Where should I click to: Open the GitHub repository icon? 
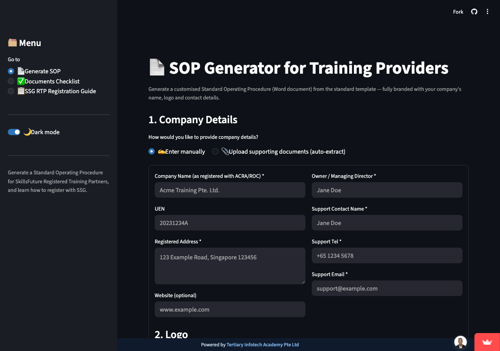point(474,12)
